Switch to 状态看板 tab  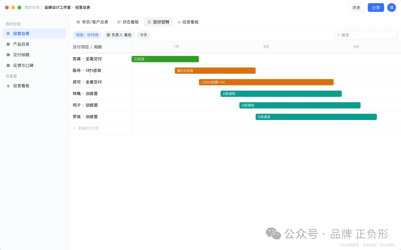(128, 22)
